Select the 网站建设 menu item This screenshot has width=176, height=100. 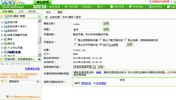pyautogui.click(x=40, y=7)
